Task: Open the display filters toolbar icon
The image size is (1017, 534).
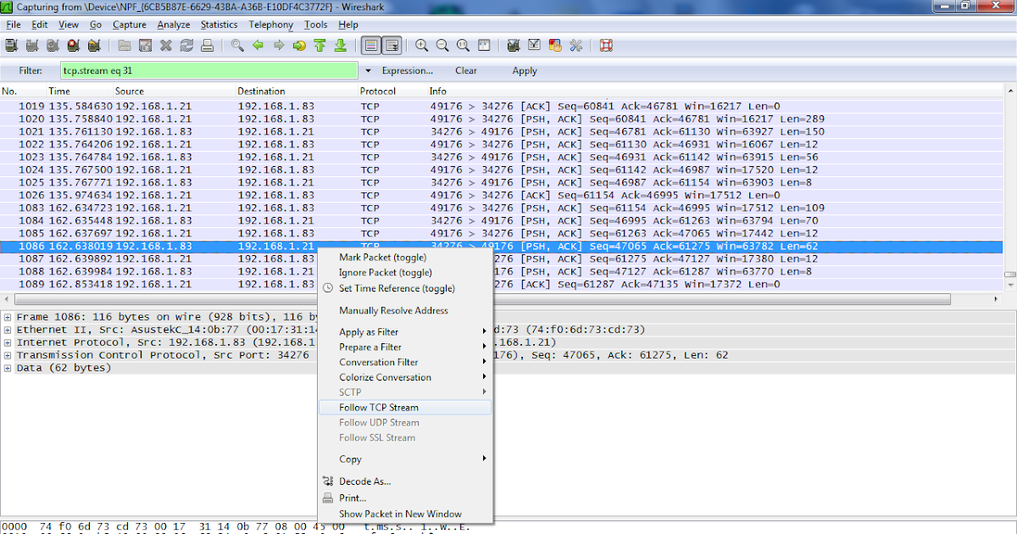Action: (535, 46)
